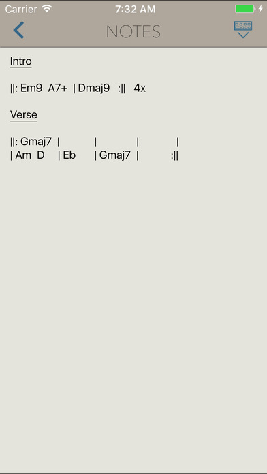Place cursor on Em9 chord
Screen dimensions: 267x474
tap(31, 89)
